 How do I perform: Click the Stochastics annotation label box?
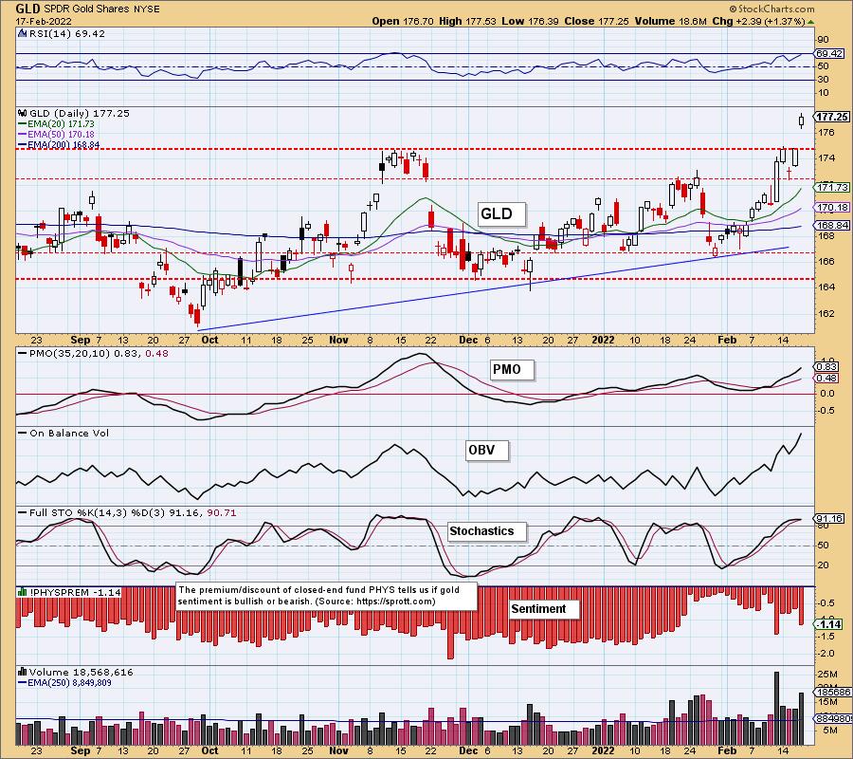click(x=487, y=531)
